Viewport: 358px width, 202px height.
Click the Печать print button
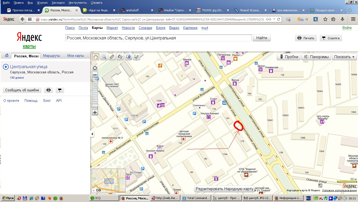(x=306, y=38)
